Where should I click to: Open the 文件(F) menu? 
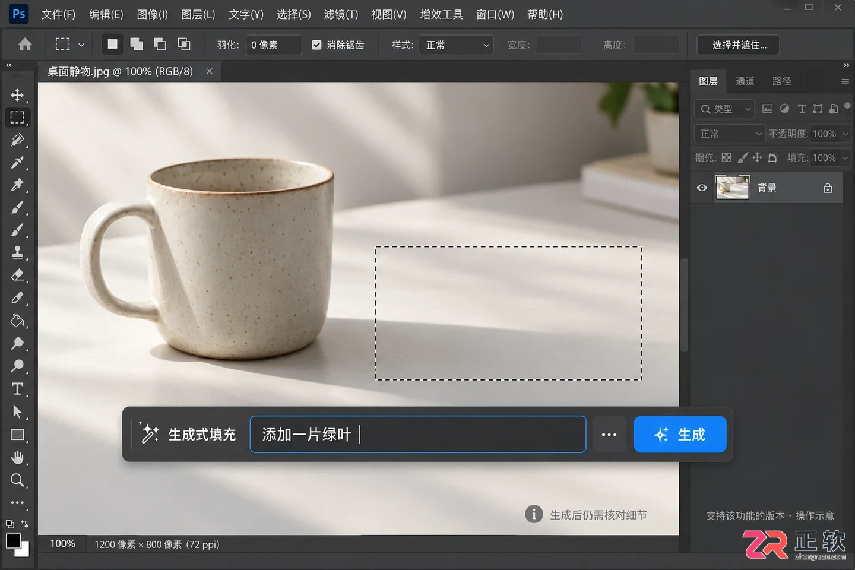[58, 14]
